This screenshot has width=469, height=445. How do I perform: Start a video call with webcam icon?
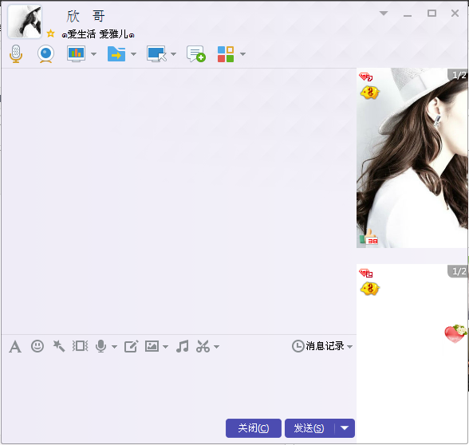click(45, 54)
